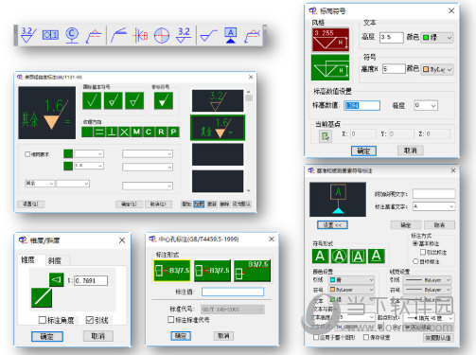Choose the circled C datum target icon

pyautogui.click(x=72, y=35)
